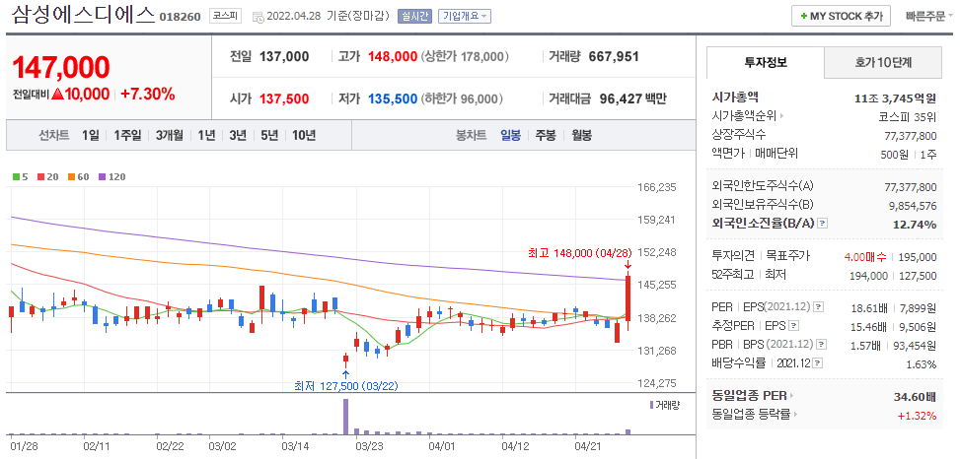960x459 pixels.
Task: Click the 투자의견 label
Action: [x=733, y=257]
